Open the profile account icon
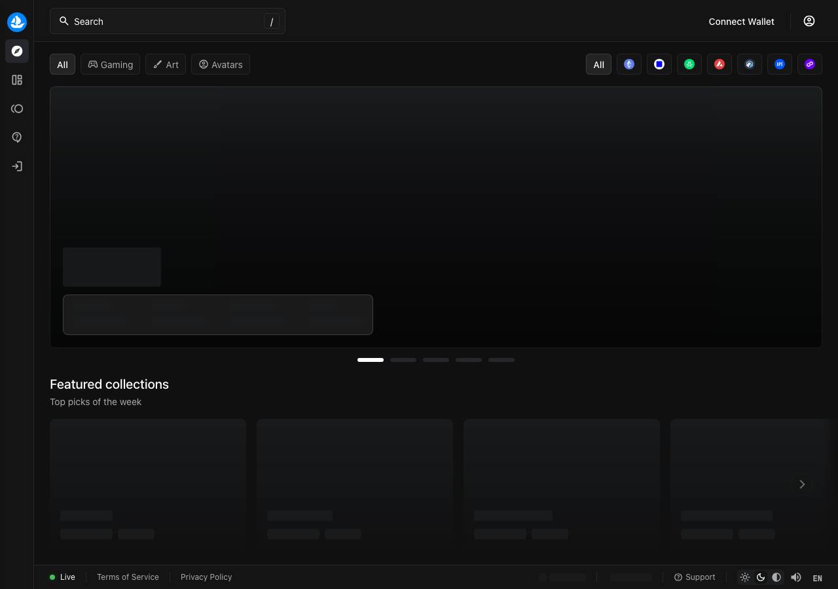Screen dimensions: 838x589 click(809, 21)
